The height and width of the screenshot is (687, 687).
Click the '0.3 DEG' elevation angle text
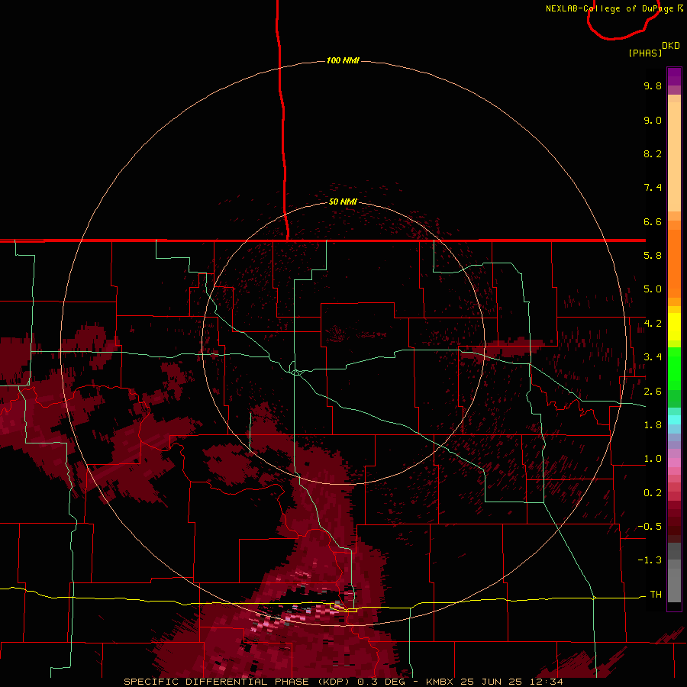(x=381, y=682)
